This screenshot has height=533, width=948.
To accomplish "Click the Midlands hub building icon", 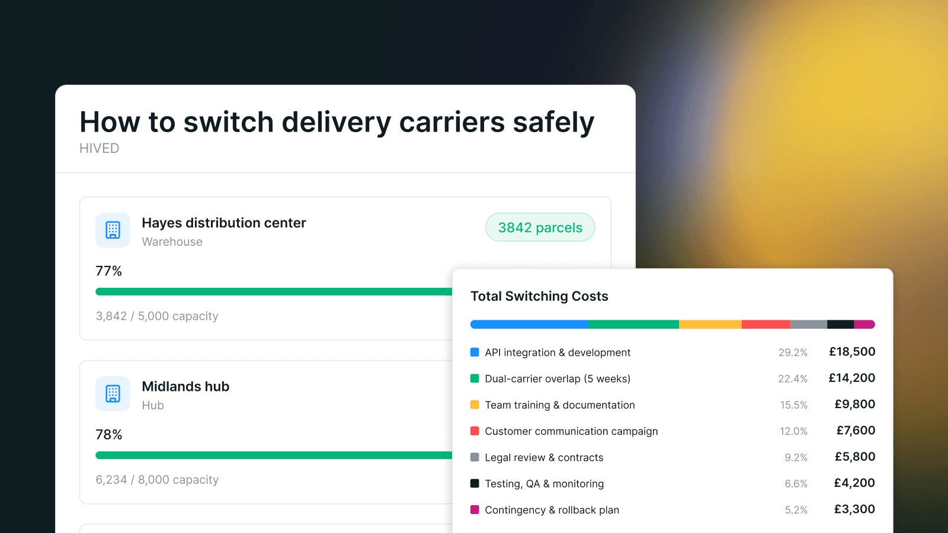I will coord(113,393).
